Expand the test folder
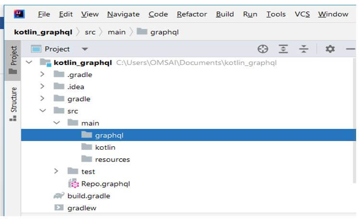 pos(56,171)
